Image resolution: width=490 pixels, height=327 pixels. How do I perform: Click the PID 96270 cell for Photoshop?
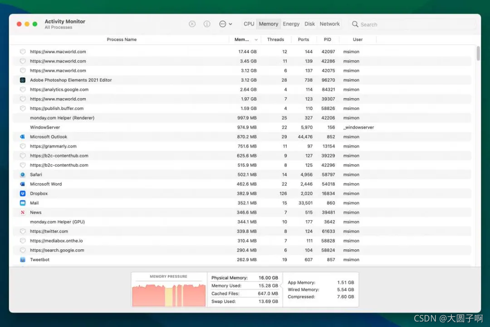328,80
